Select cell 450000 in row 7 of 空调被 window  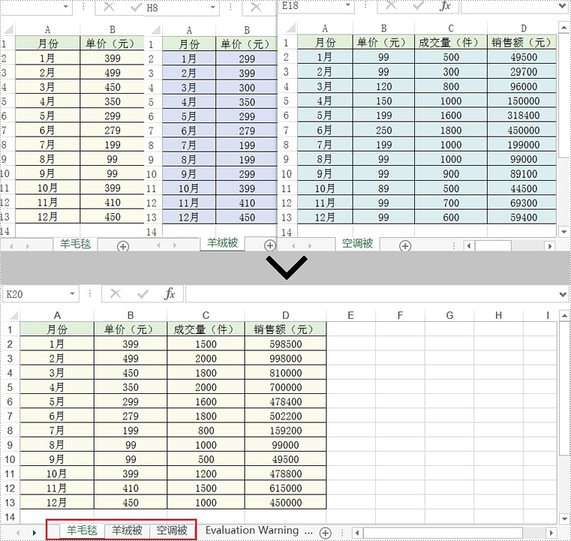[523, 131]
